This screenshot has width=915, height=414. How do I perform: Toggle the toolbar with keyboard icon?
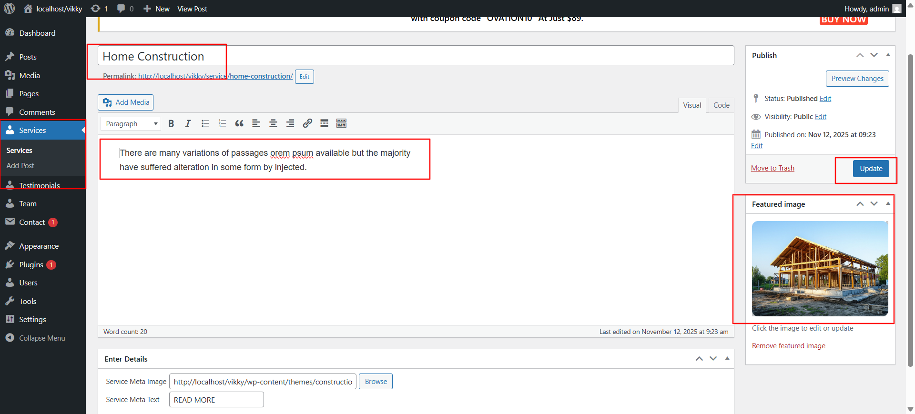pos(341,124)
